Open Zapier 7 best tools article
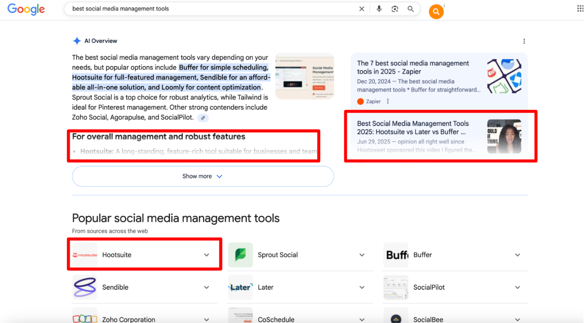This screenshot has height=323, width=587. click(x=413, y=67)
